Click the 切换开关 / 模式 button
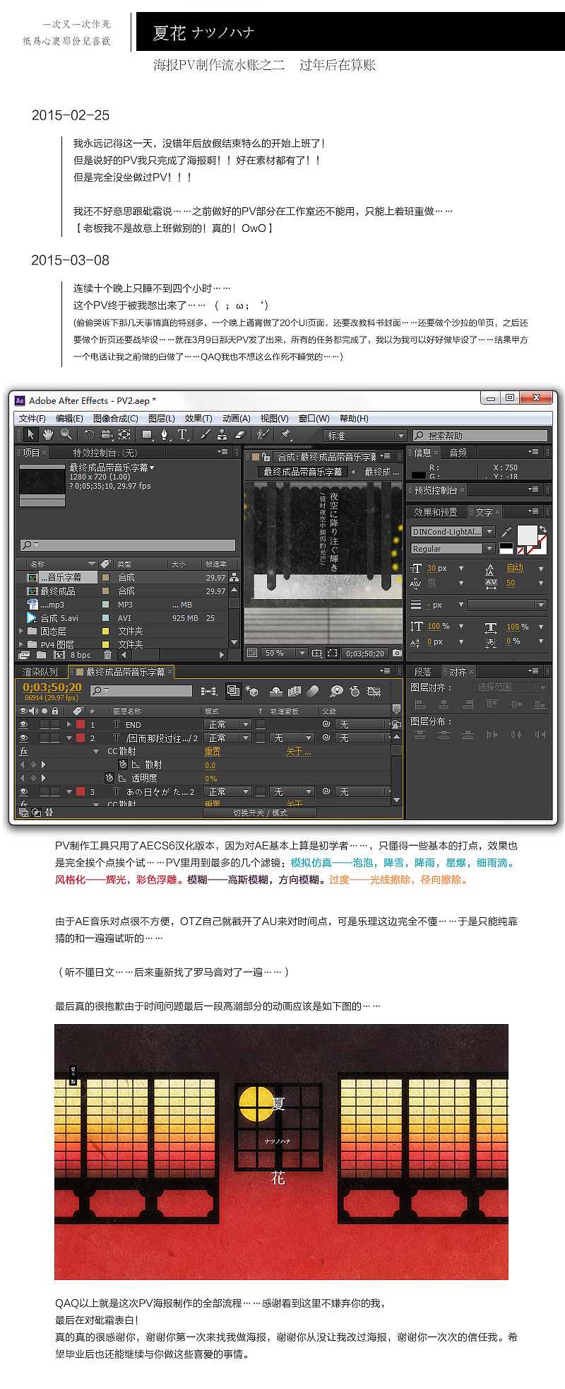 (260, 813)
